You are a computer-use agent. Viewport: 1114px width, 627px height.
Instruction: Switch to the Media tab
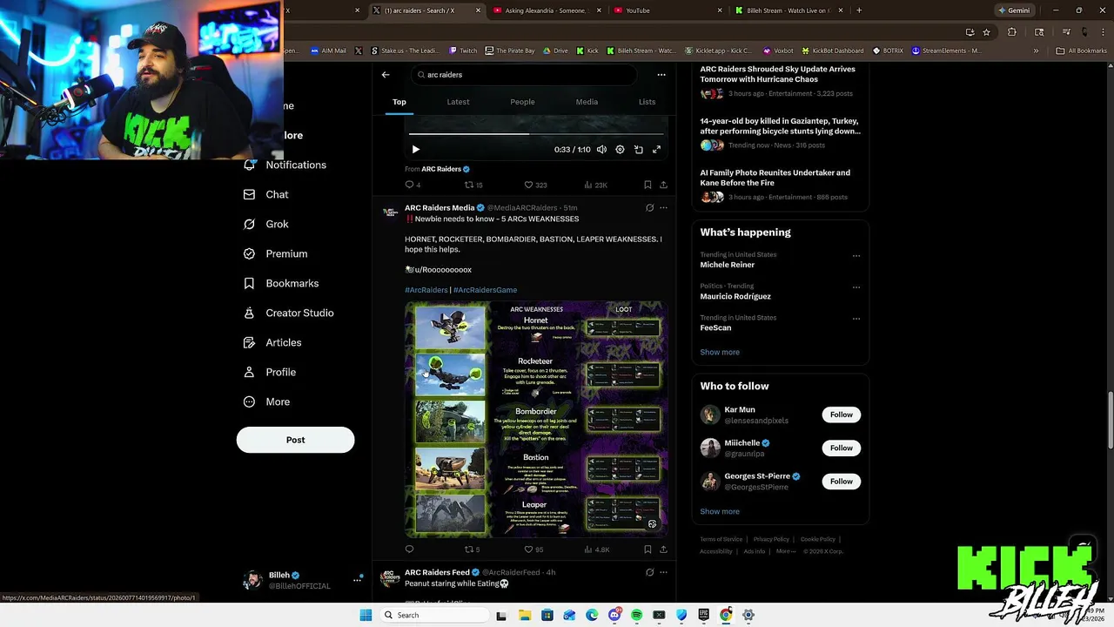point(587,102)
